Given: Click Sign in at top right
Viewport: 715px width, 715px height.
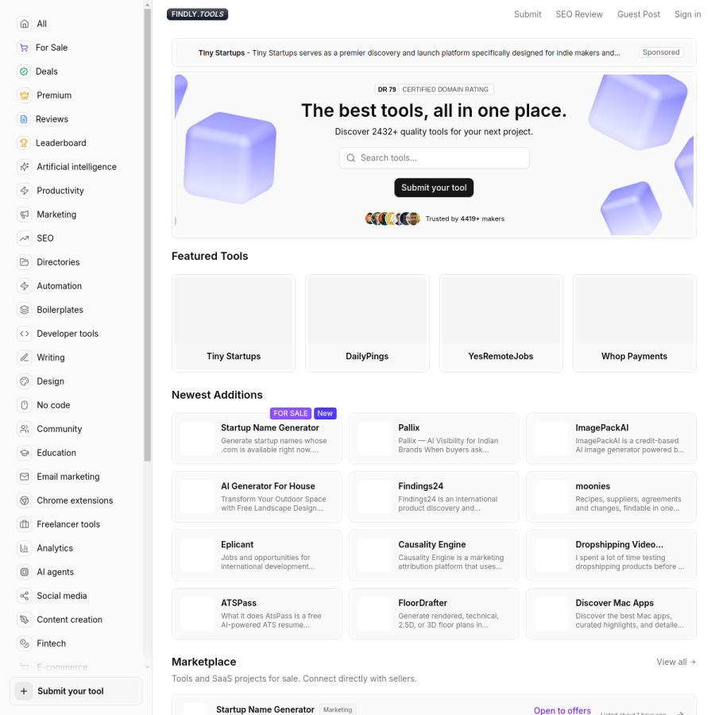Looking at the screenshot, I should click(x=688, y=14).
